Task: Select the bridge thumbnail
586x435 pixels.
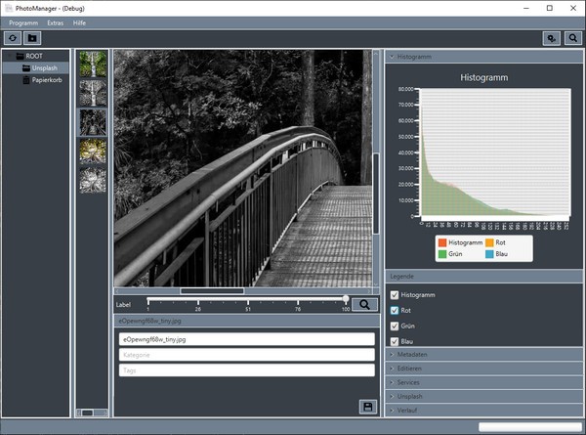Action: click(x=93, y=122)
